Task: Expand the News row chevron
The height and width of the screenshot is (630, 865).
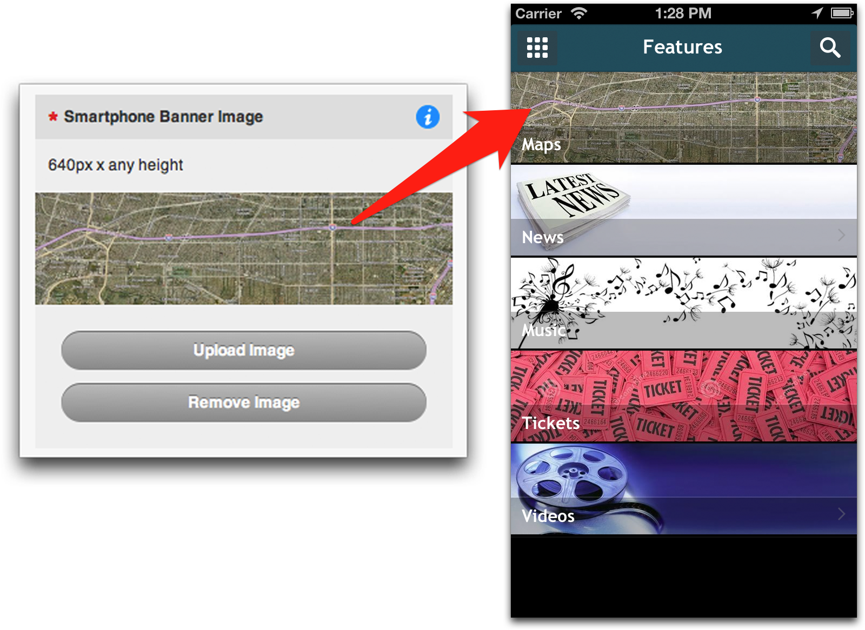Action: pos(841,235)
